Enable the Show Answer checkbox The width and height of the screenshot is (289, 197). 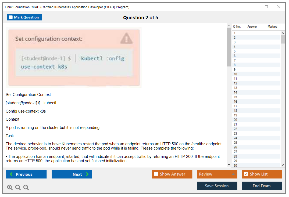coord(156,174)
